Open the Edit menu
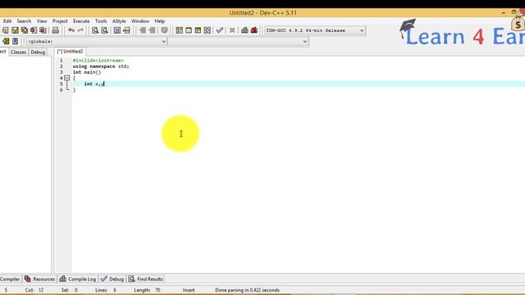The image size is (525, 295). tap(7, 21)
